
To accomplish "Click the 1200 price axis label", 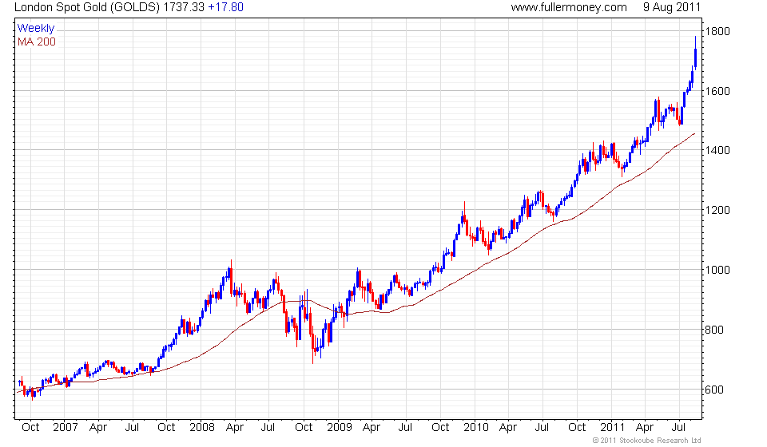I will pyautogui.click(x=717, y=211).
